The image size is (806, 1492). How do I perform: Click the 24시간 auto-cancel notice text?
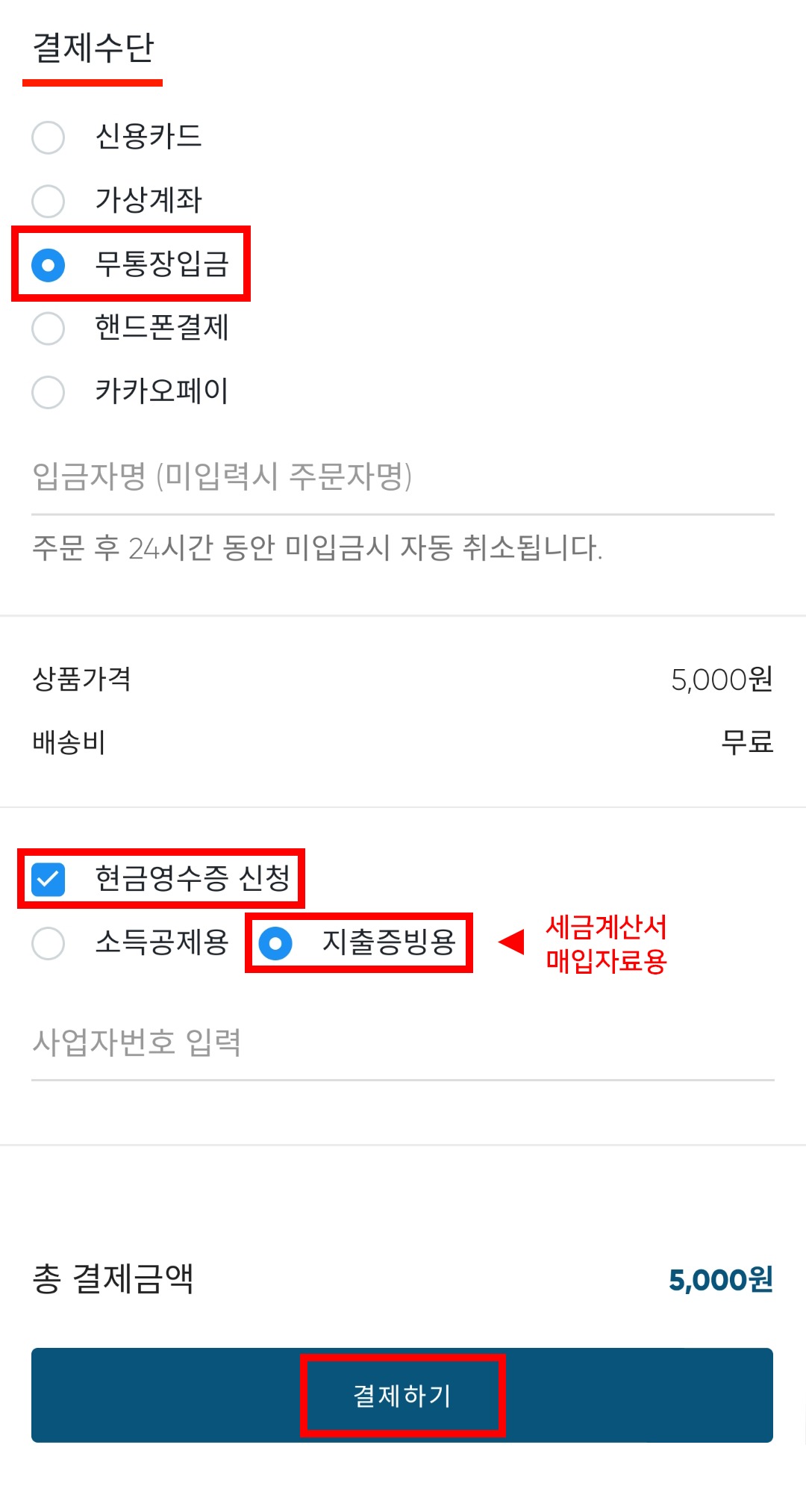[317, 548]
